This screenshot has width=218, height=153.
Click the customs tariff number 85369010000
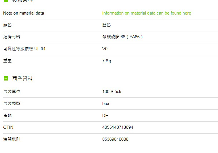(115, 139)
